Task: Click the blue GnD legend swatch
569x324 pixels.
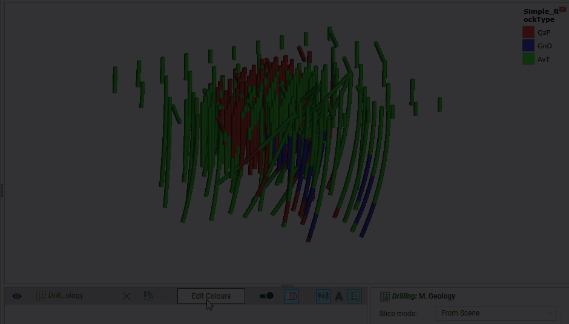Action: [528, 46]
